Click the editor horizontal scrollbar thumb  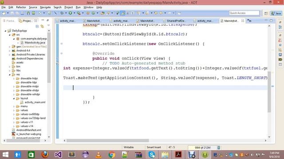click(x=107, y=140)
